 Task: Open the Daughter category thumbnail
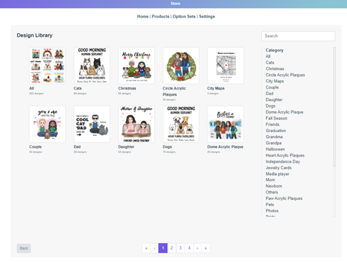point(136,124)
